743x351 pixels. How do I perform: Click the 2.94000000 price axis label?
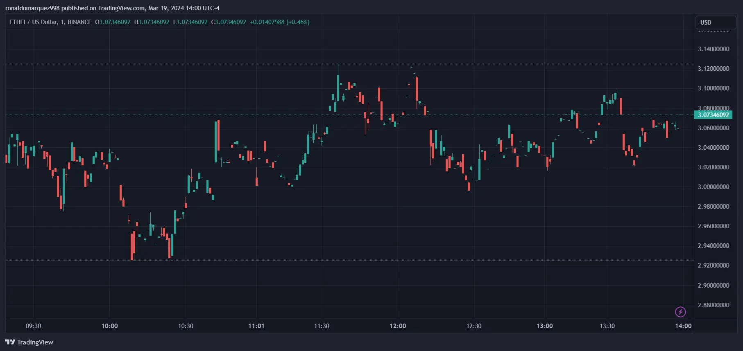[x=714, y=246]
